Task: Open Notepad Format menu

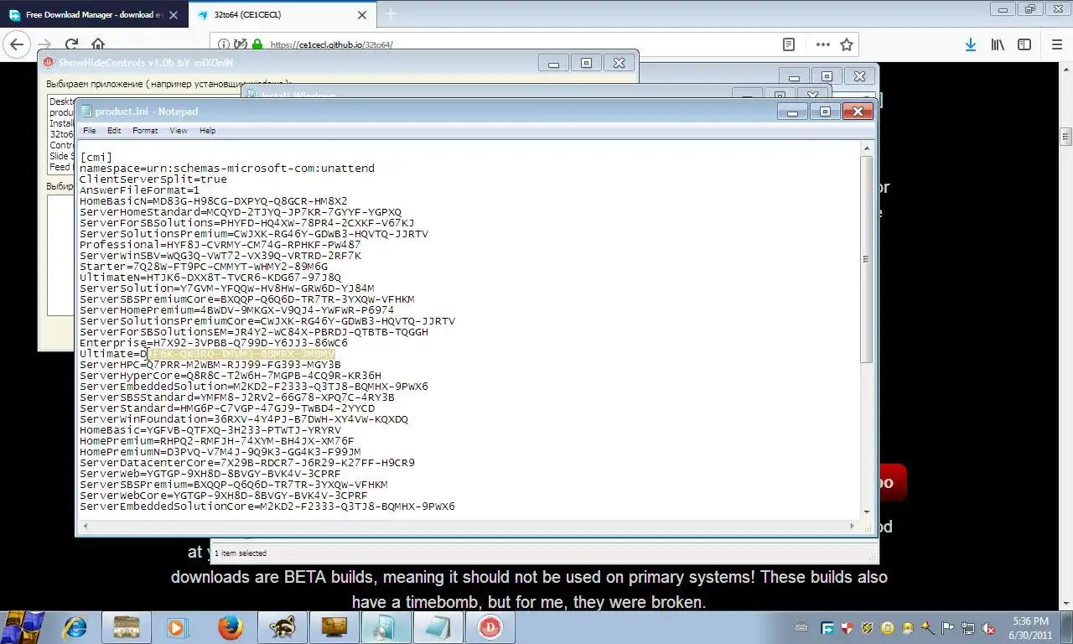Action: point(145,131)
